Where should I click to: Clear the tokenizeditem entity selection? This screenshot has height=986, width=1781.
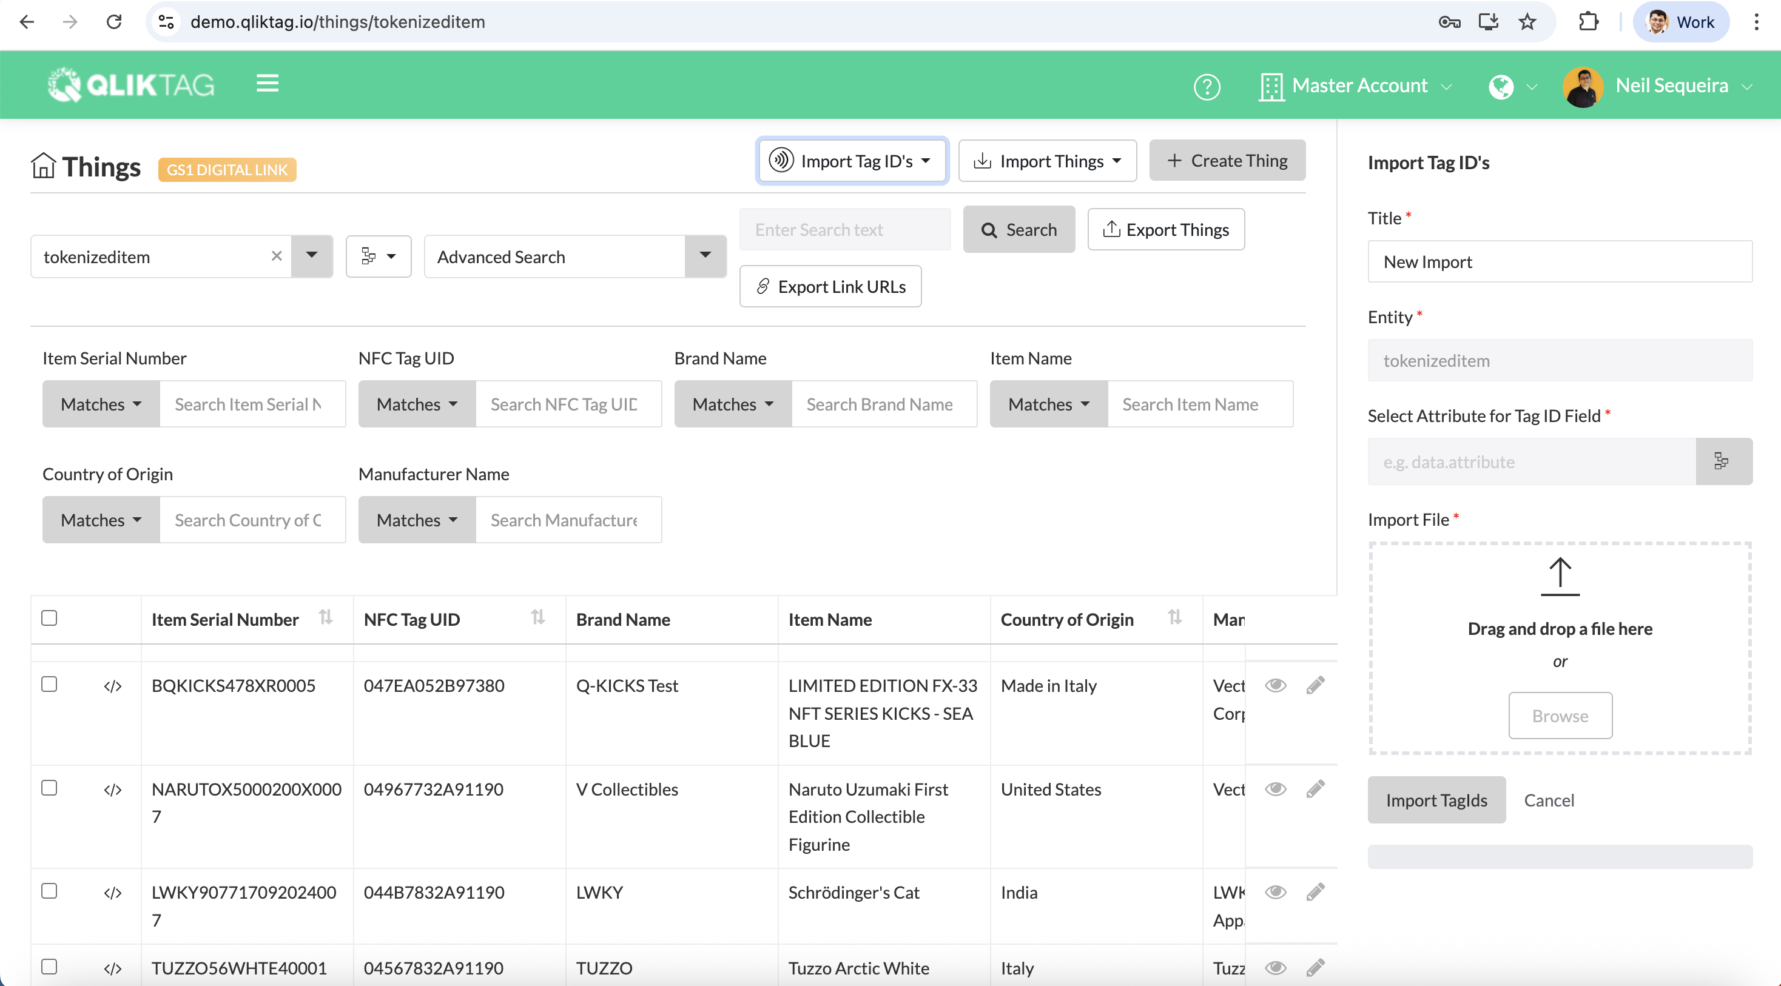coord(277,257)
